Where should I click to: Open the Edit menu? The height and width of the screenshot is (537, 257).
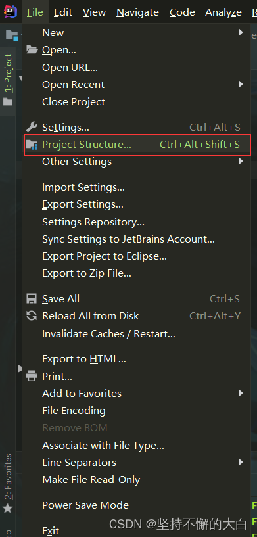63,12
